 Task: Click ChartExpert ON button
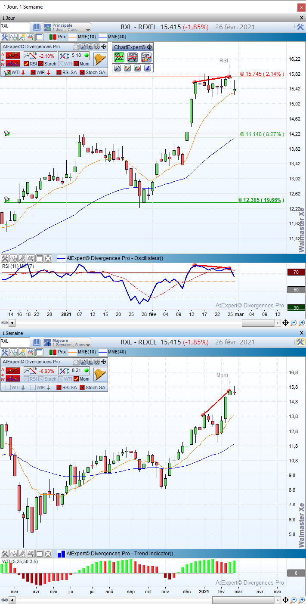pyautogui.click(x=119, y=57)
